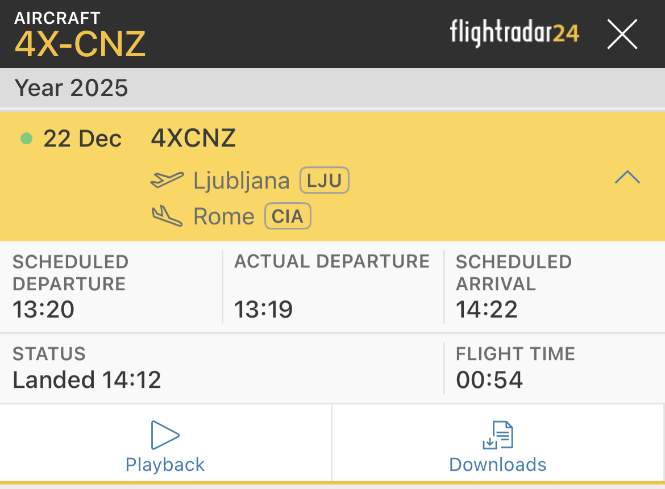Click the green status dot

click(26, 139)
